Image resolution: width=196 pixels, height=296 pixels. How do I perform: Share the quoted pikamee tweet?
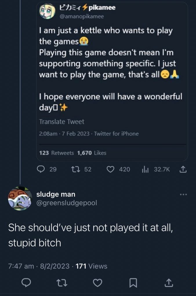tap(183, 169)
